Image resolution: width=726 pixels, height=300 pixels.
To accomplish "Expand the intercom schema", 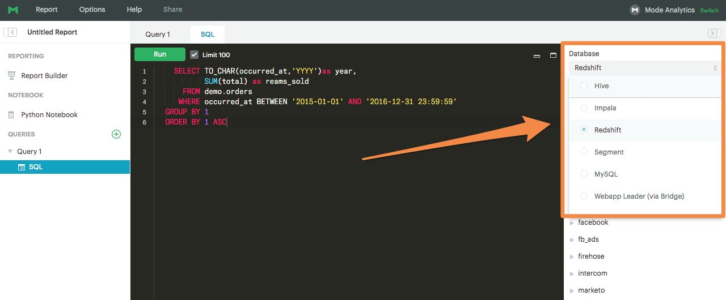I will (572, 274).
